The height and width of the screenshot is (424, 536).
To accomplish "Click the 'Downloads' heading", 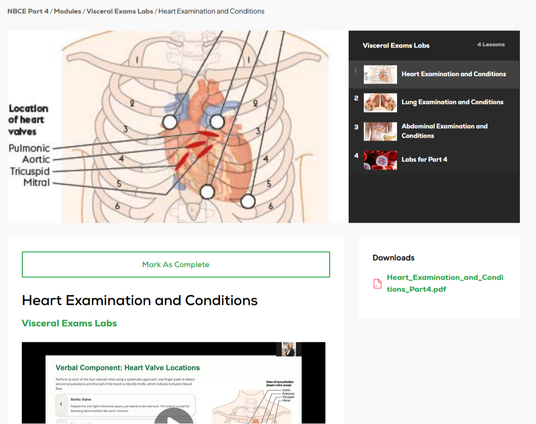I will [x=393, y=258].
